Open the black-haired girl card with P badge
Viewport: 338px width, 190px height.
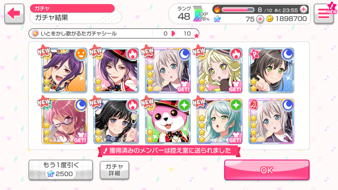tap(271, 71)
